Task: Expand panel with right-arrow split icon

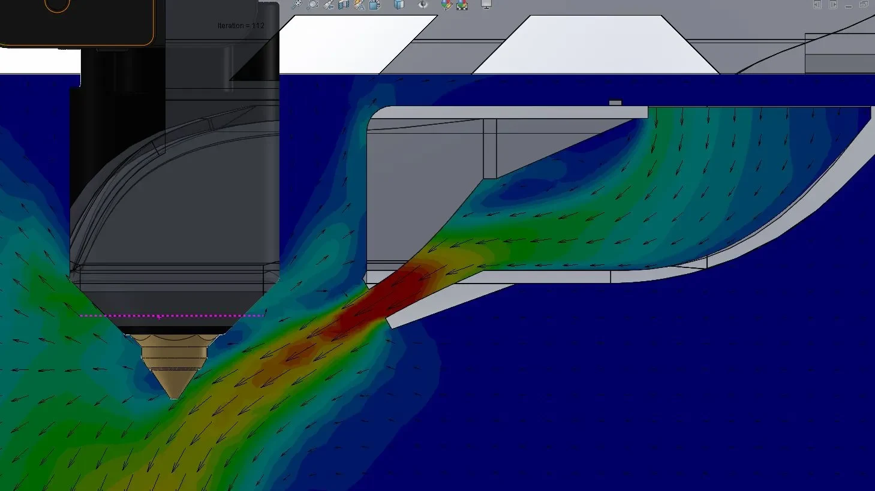Action: click(833, 4)
